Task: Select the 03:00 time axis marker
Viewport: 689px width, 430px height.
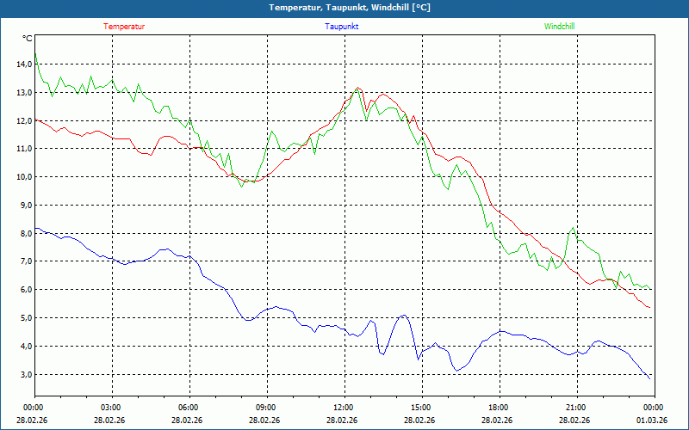Action: click(x=111, y=408)
